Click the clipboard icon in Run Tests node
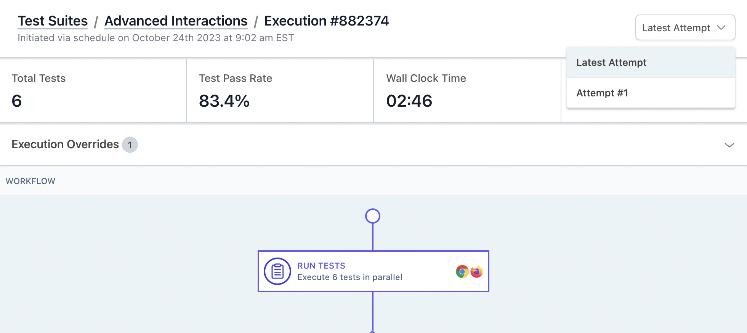 (277, 271)
